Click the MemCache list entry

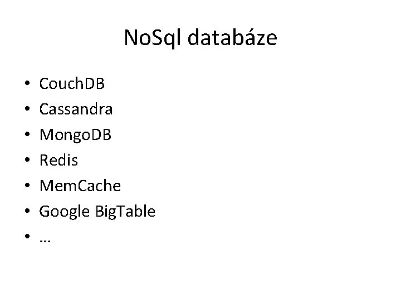[80, 186]
